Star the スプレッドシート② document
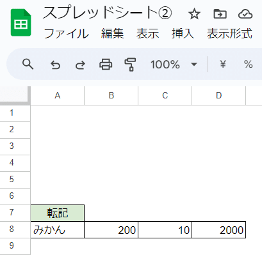262x255 pixels. click(194, 14)
